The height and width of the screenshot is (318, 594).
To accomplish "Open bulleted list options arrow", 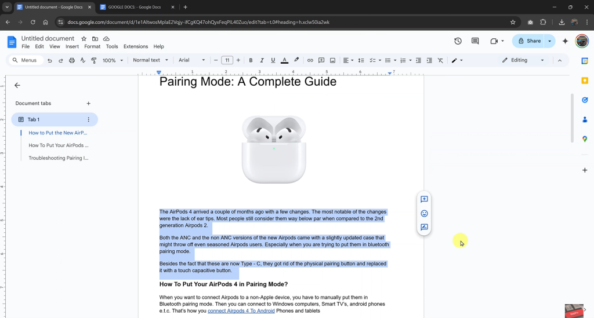I will pyautogui.click(x=394, y=60).
